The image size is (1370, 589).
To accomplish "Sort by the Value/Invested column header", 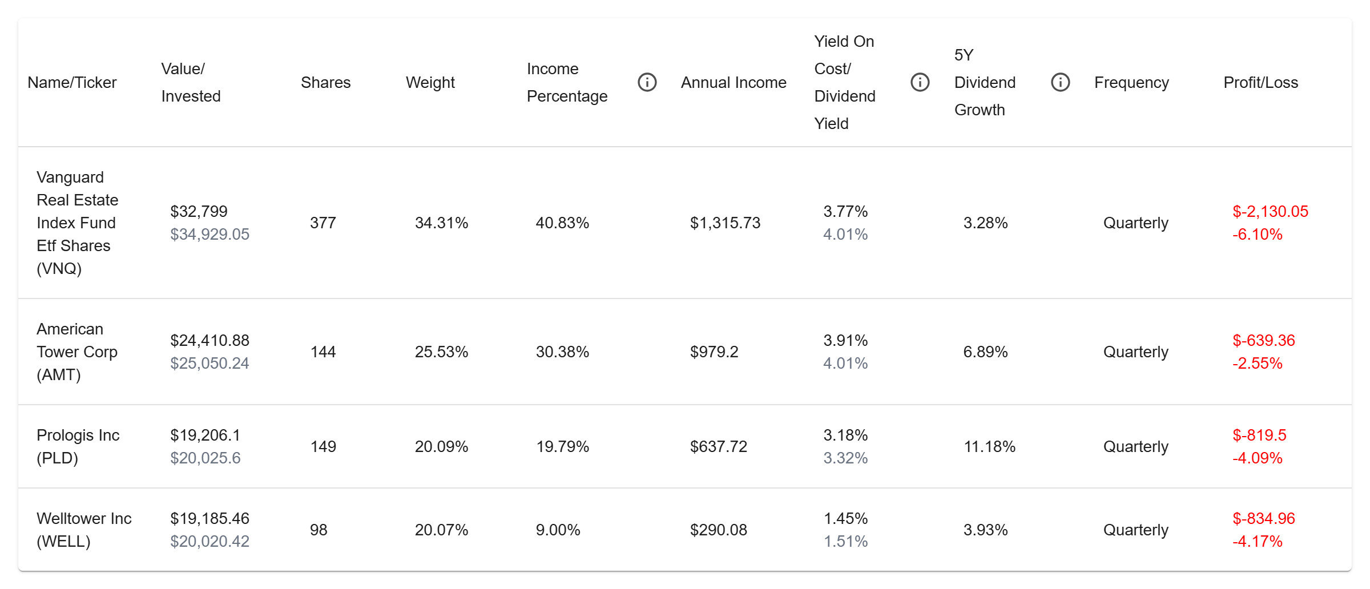I will click(x=191, y=83).
